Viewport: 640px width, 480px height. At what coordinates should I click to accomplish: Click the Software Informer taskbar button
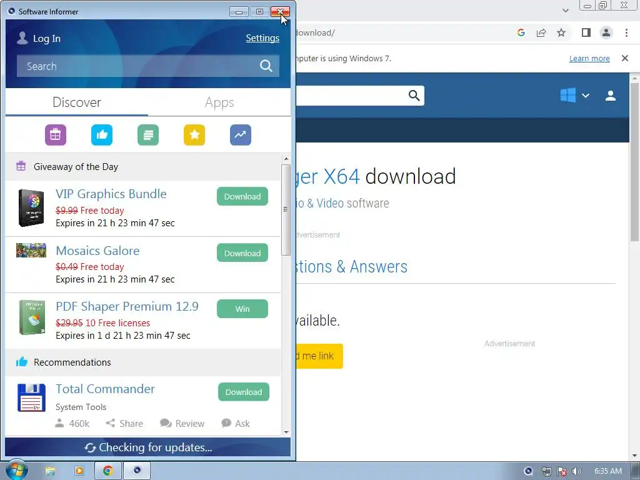137,471
